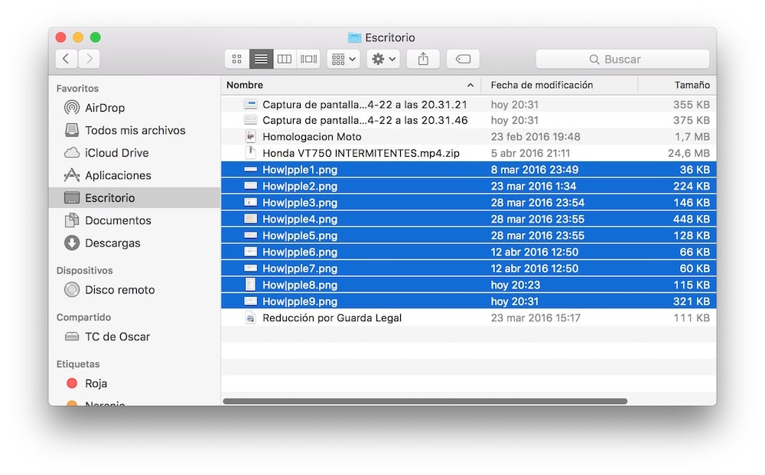Switch to icon view in toolbar
Screen dimensions: 765x475
pos(237,59)
